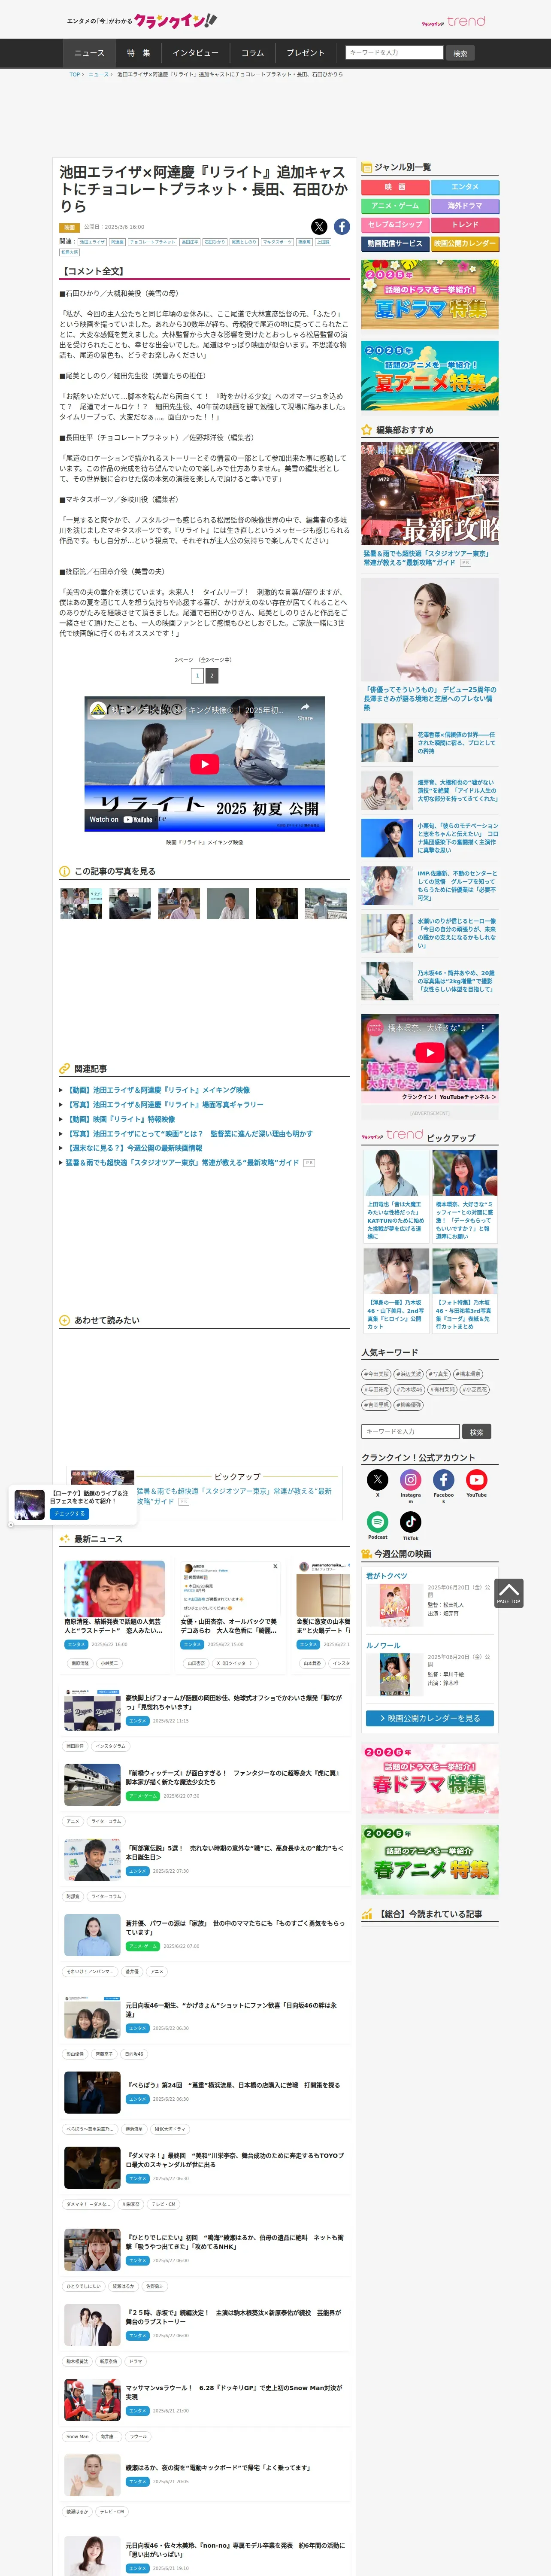This screenshot has height=2576, width=551.
Task: Click the PAGE TOP arrow button
Action: [509, 1592]
